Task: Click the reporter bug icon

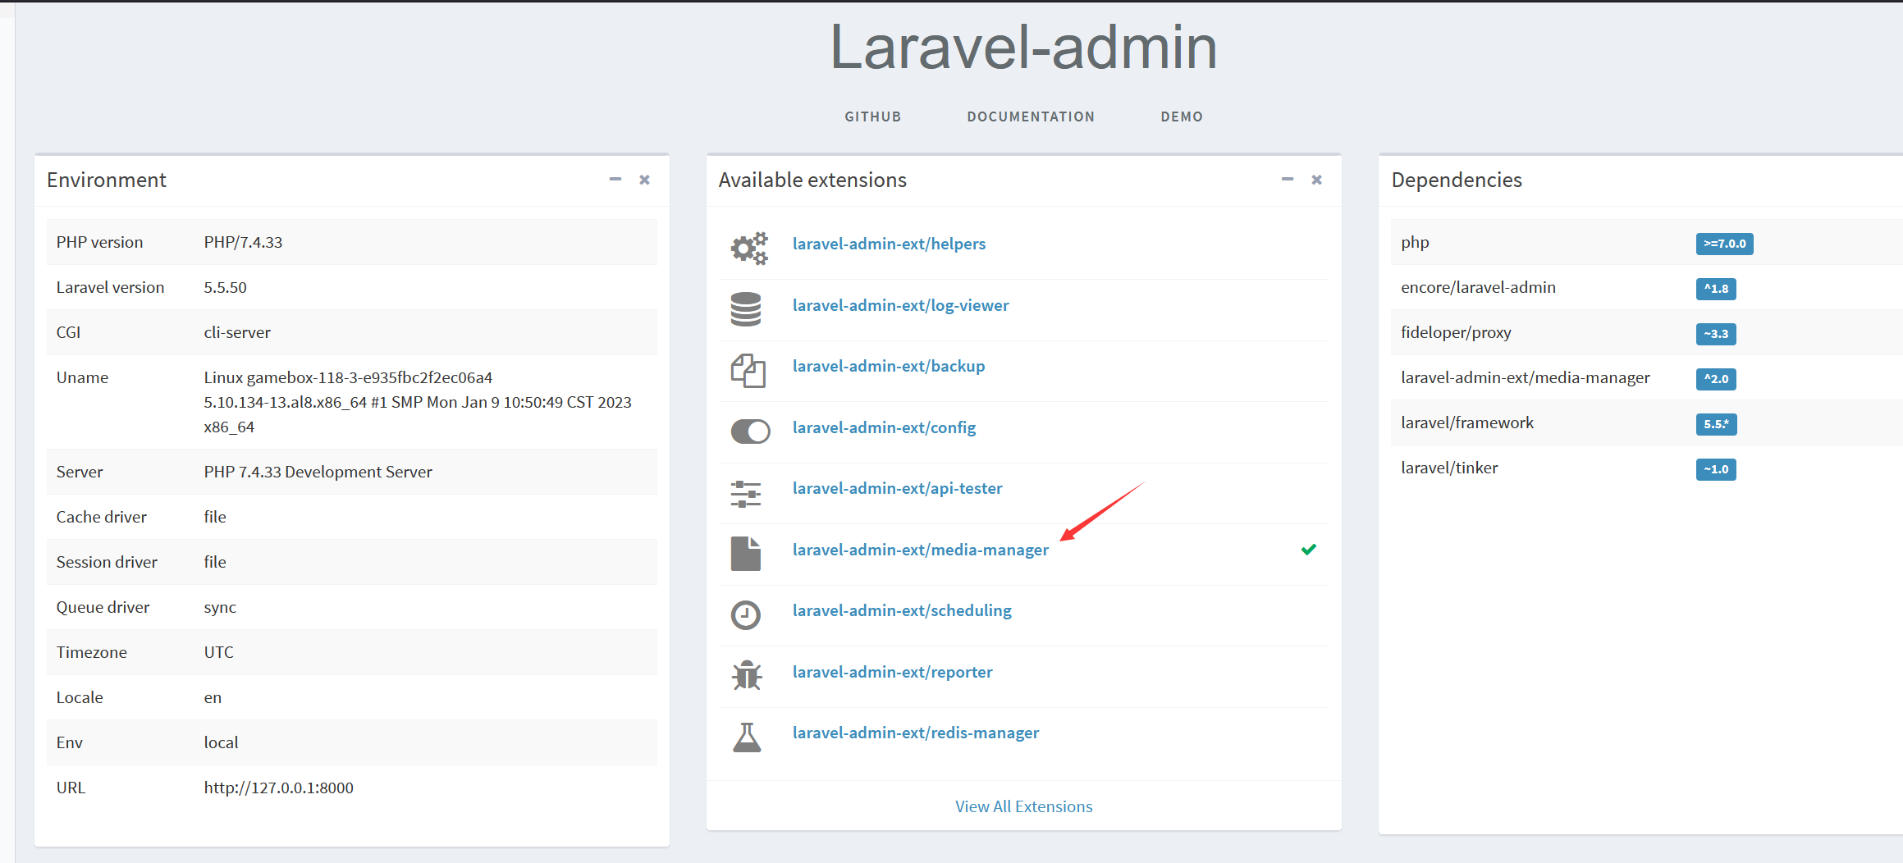Action: pyautogui.click(x=747, y=676)
